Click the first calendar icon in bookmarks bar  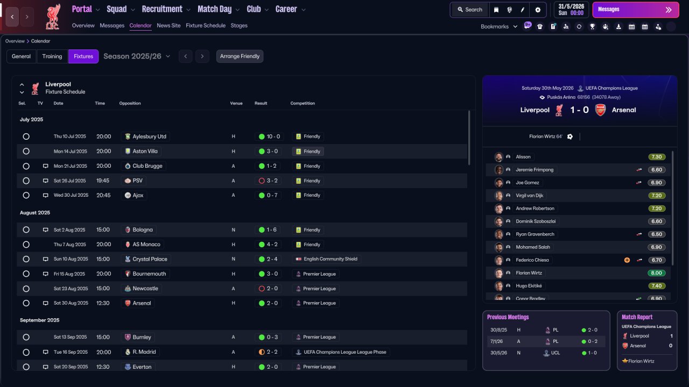pyautogui.click(x=632, y=26)
